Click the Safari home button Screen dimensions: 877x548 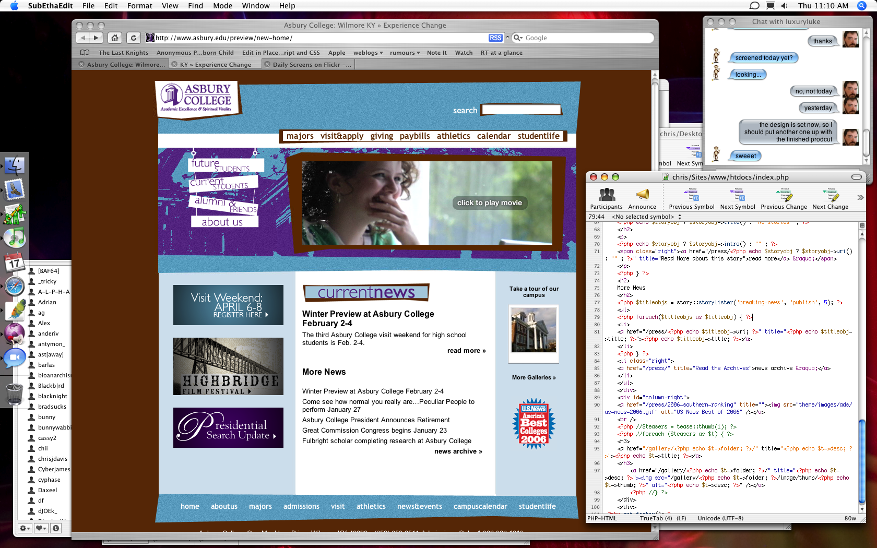[x=115, y=38]
